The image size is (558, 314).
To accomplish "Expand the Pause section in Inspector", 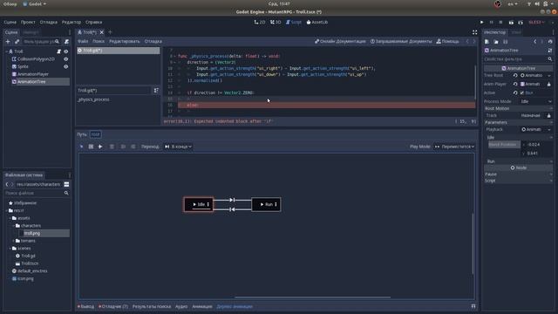I will pos(519,174).
